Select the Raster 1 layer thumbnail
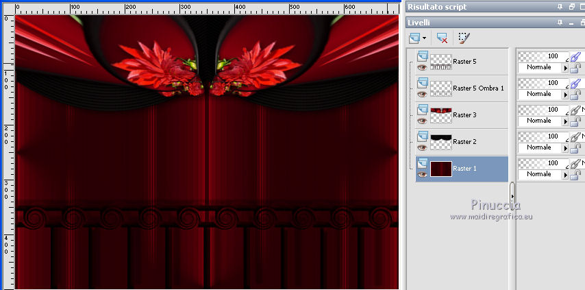 441,169
